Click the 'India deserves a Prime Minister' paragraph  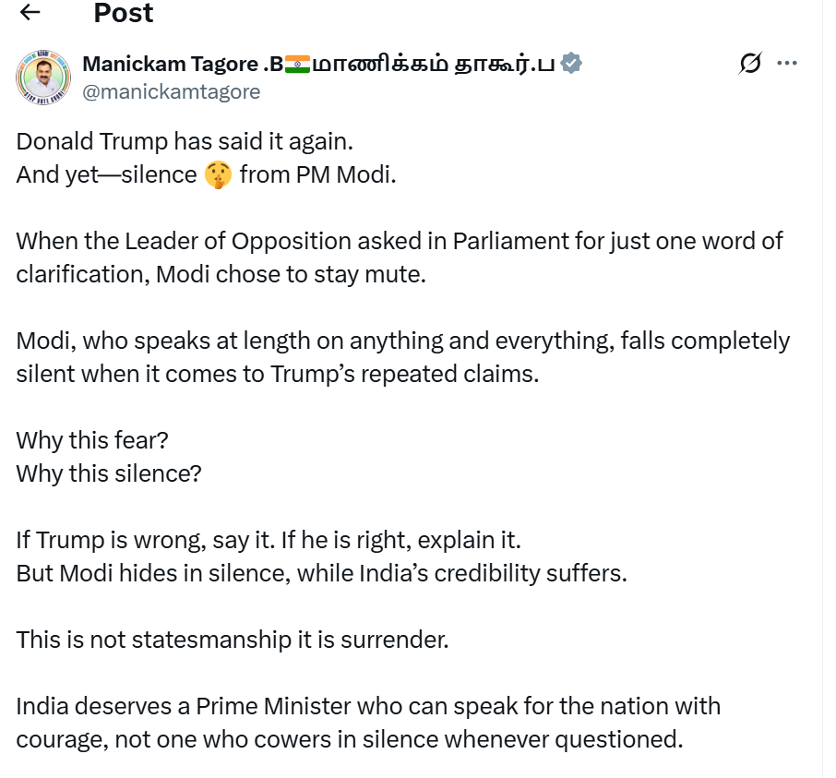click(x=367, y=723)
